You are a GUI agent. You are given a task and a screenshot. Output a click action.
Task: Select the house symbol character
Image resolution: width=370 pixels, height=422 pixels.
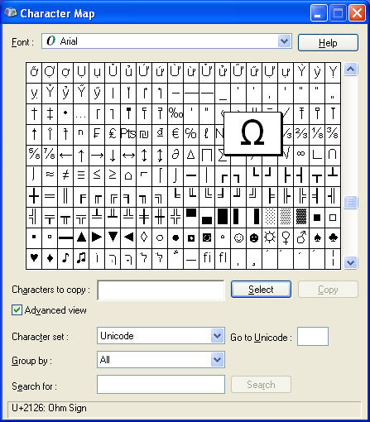pyautogui.click(x=128, y=176)
